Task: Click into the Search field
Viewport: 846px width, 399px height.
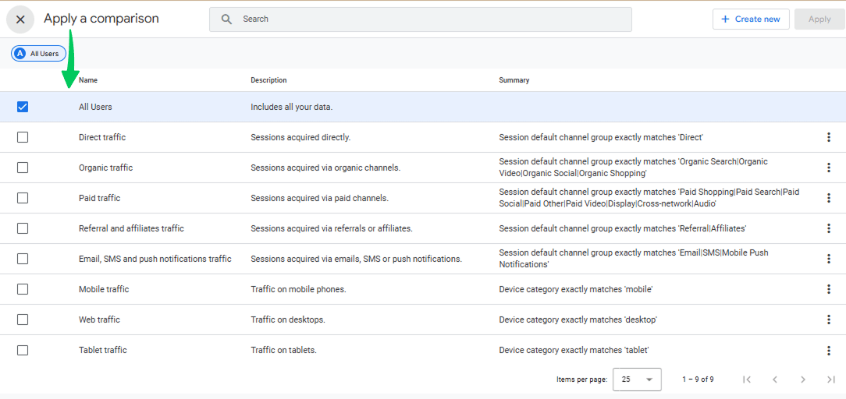Action: point(429,19)
